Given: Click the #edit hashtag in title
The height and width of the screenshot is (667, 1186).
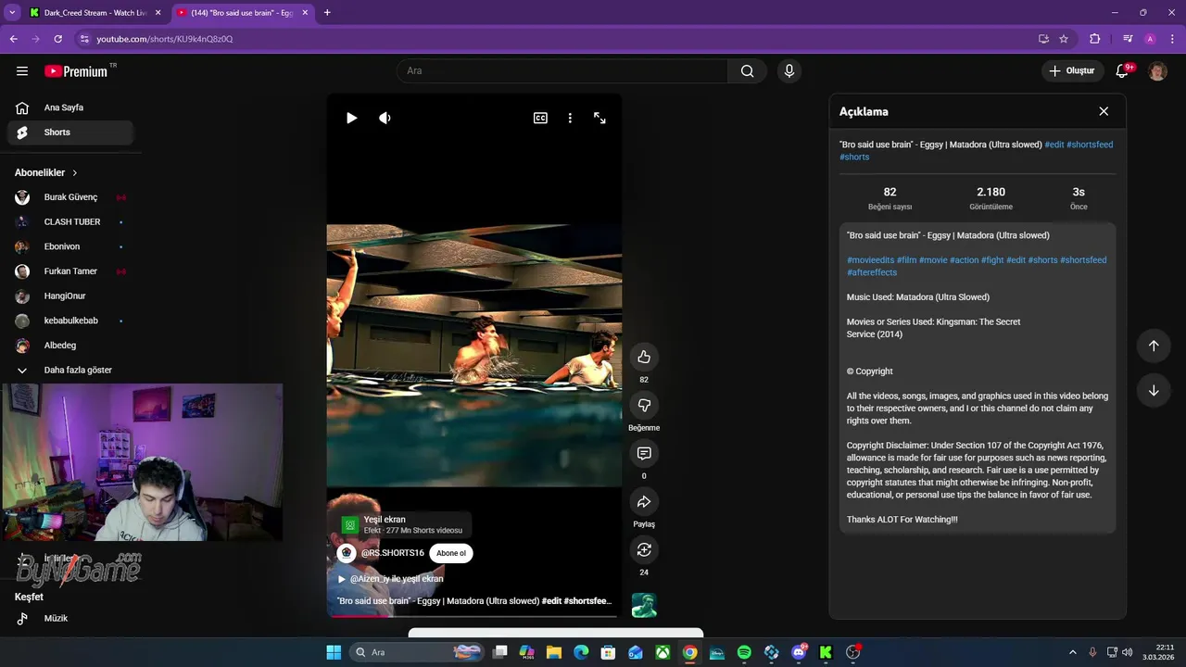Looking at the screenshot, I should [1054, 145].
